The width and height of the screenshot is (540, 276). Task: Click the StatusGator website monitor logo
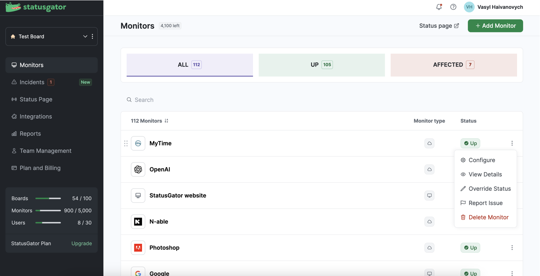tap(138, 195)
